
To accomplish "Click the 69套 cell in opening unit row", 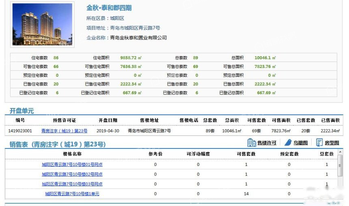I will point(256,131).
